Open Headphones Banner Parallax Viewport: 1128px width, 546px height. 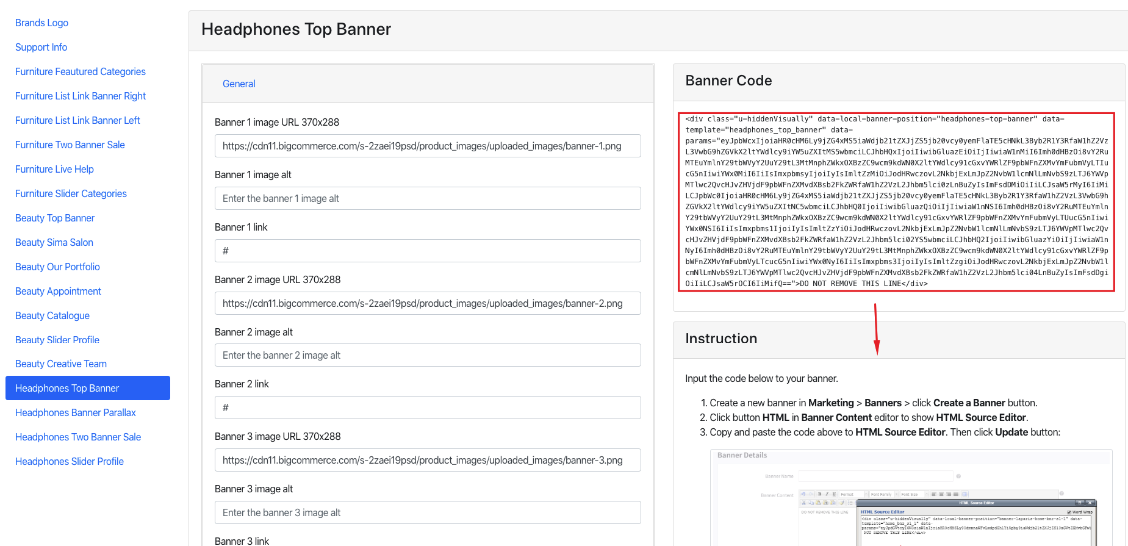[76, 412]
